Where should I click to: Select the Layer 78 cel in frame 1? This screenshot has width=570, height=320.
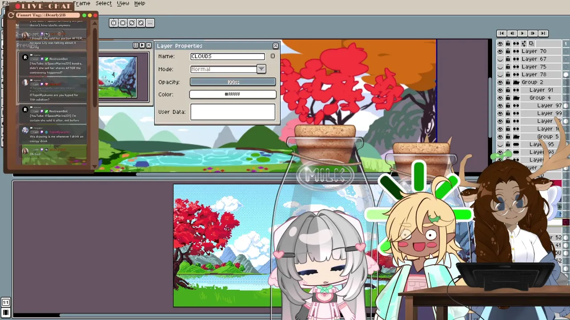pos(566,74)
